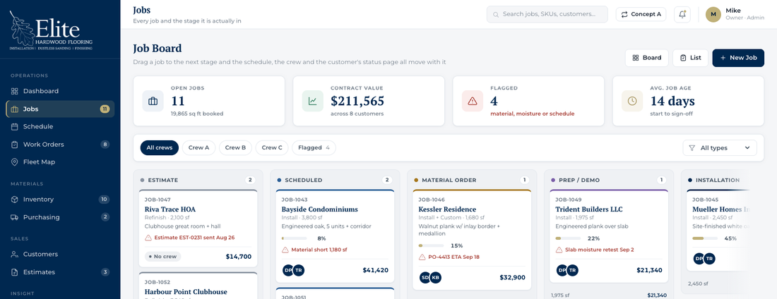Click Bayside Condominiums 8% progress bar

tap(295, 238)
